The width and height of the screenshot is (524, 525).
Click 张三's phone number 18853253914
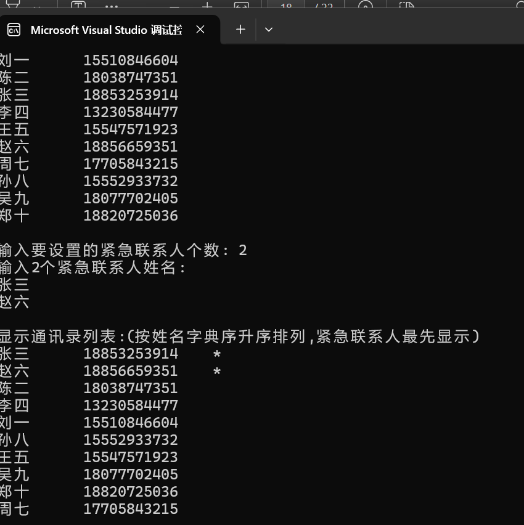click(x=130, y=353)
